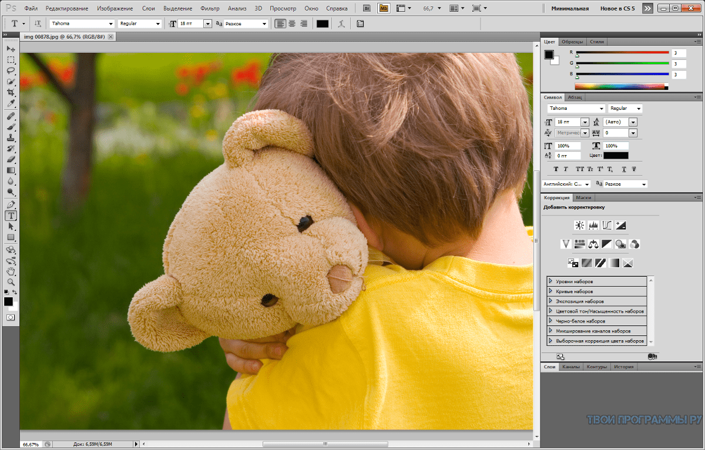
Task: Select the Zoom tool
Action: (x=11, y=283)
